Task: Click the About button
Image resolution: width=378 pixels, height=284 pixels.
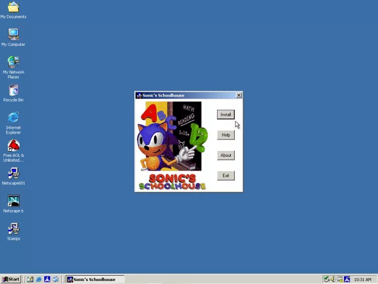Action: (x=225, y=155)
